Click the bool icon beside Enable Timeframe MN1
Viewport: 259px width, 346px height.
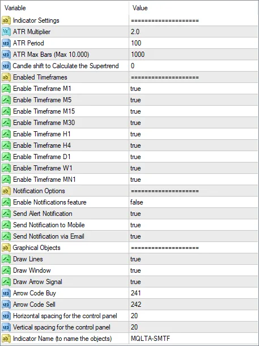[6, 180]
